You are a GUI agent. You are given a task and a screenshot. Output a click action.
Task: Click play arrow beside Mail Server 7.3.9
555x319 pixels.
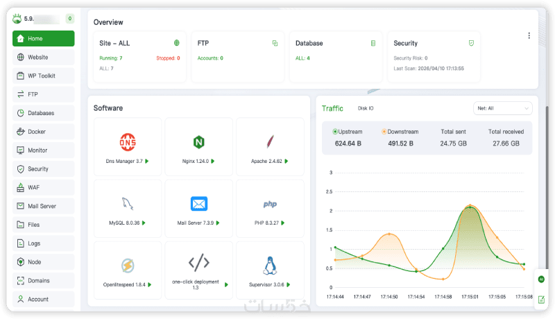coord(218,223)
